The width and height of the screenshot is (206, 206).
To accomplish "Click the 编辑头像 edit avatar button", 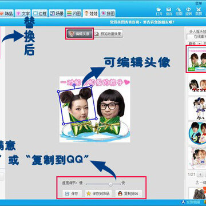I will (80, 34).
